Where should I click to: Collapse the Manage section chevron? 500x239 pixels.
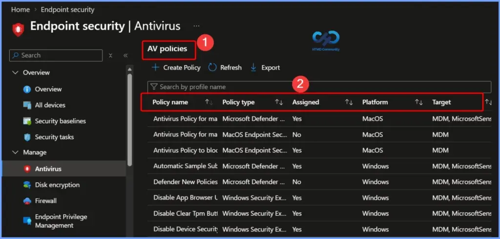(x=15, y=152)
